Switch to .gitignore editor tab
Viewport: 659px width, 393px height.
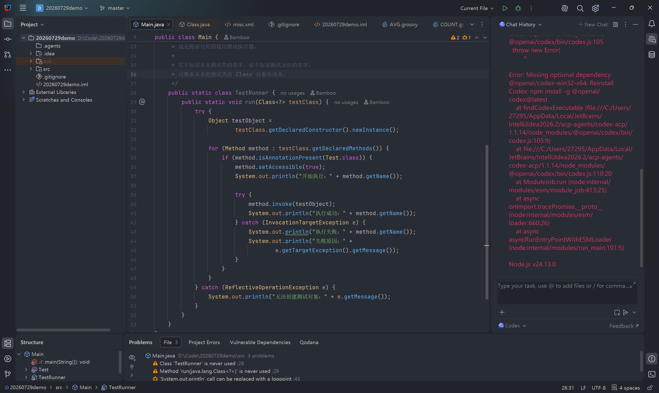(x=284, y=24)
